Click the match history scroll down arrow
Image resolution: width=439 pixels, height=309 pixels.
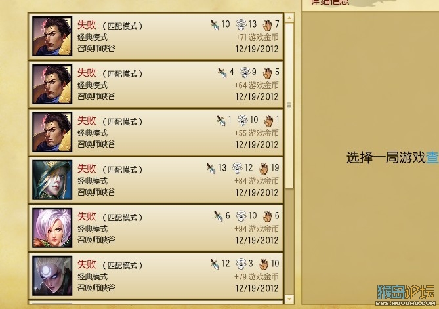tap(289, 299)
